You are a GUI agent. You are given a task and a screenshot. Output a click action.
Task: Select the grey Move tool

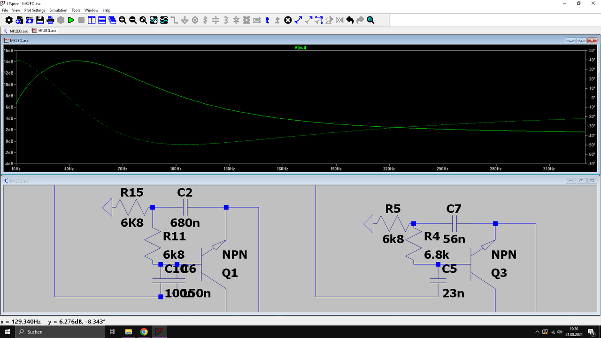308,20
